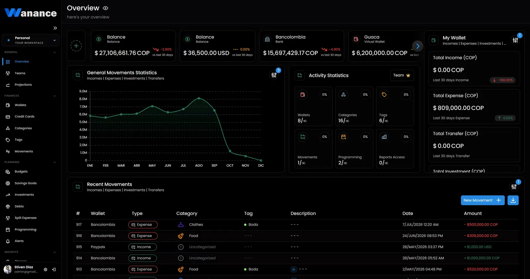Click the Total Expense $809,000.00 COP value
The image size is (530, 279).
click(458, 108)
